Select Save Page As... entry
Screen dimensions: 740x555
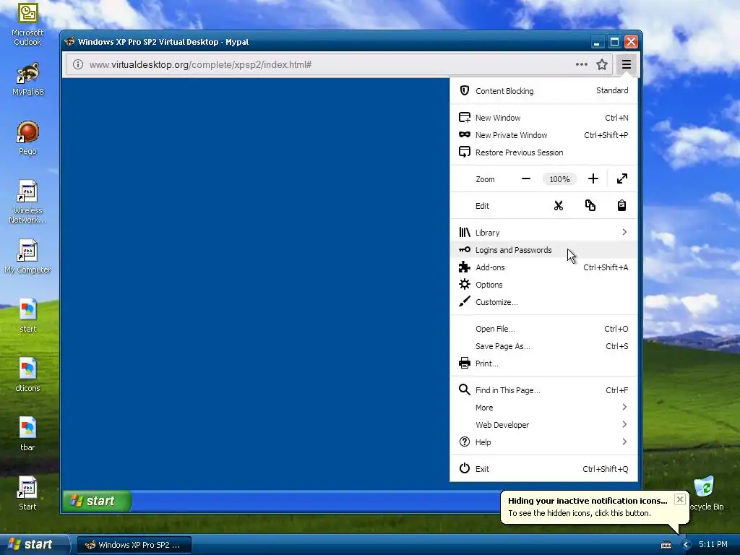click(x=543, y=346)
